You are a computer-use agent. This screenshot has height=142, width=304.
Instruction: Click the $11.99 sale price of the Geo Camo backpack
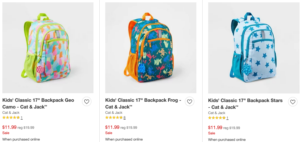coord(9,127)
